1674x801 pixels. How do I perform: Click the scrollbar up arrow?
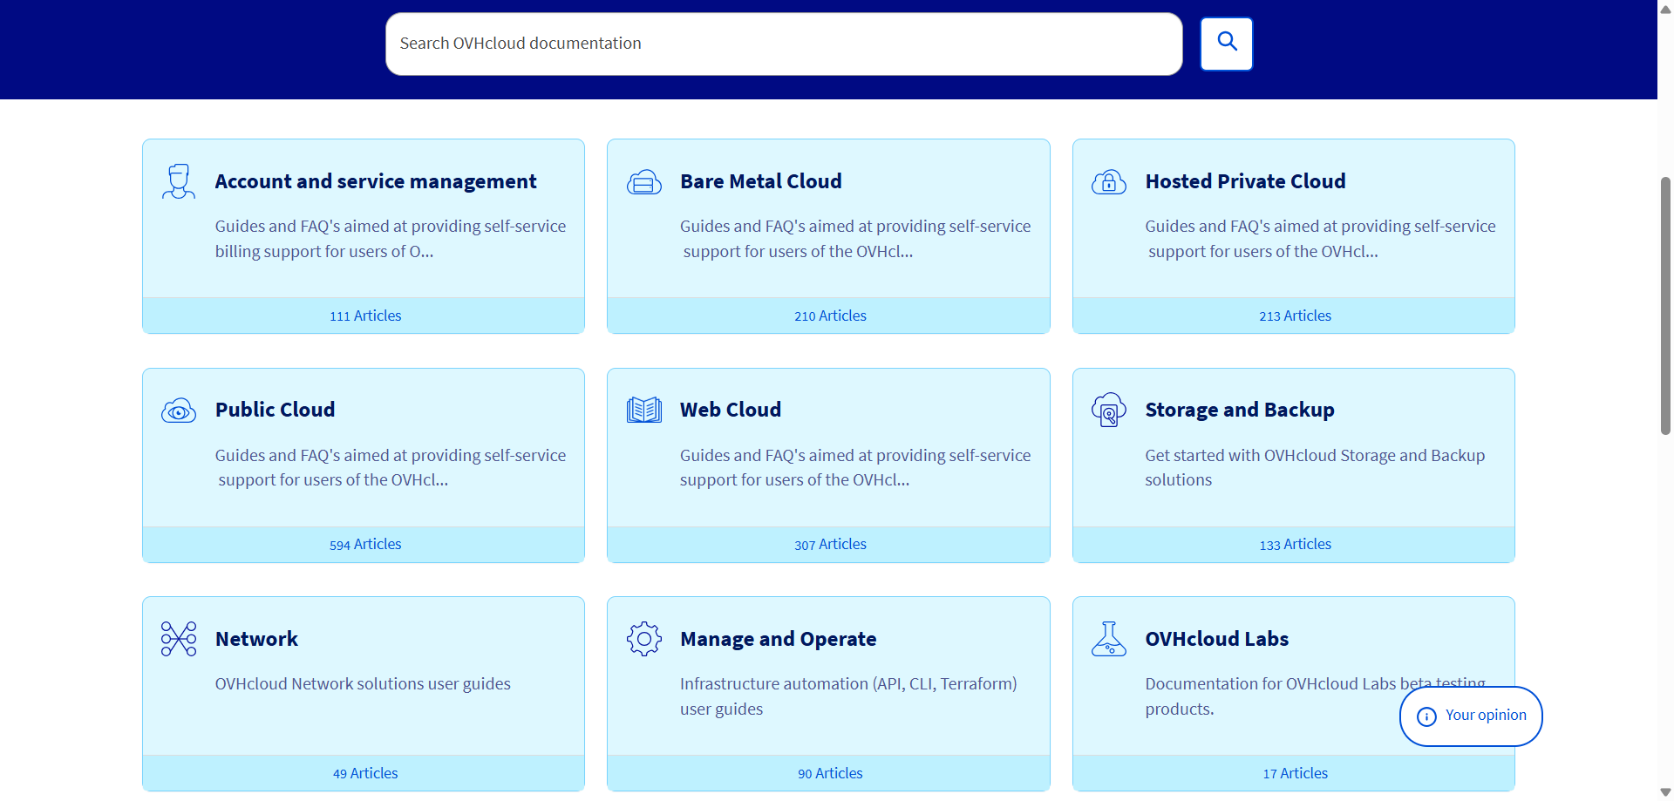(x=1665, y=9)
